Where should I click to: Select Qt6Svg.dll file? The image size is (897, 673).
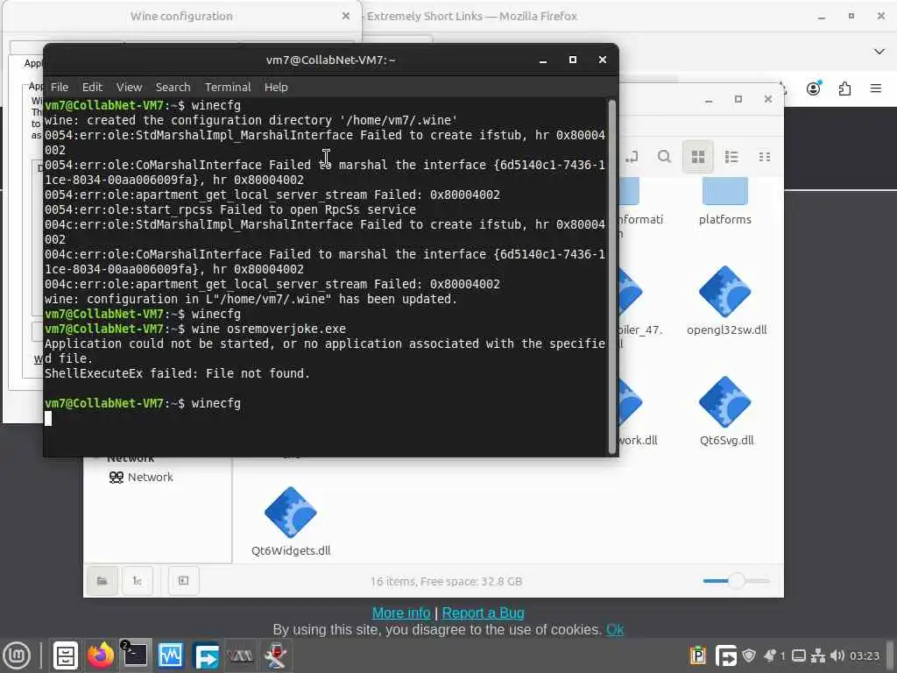coord(726,411)
